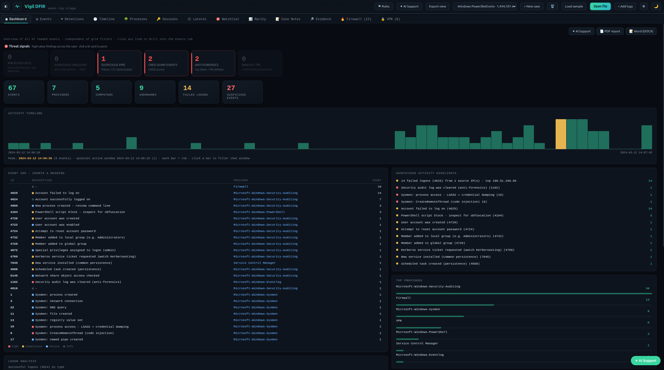Open the Case Notes tab
Viewport: 664px width, 370px height.
click(288, 19)
